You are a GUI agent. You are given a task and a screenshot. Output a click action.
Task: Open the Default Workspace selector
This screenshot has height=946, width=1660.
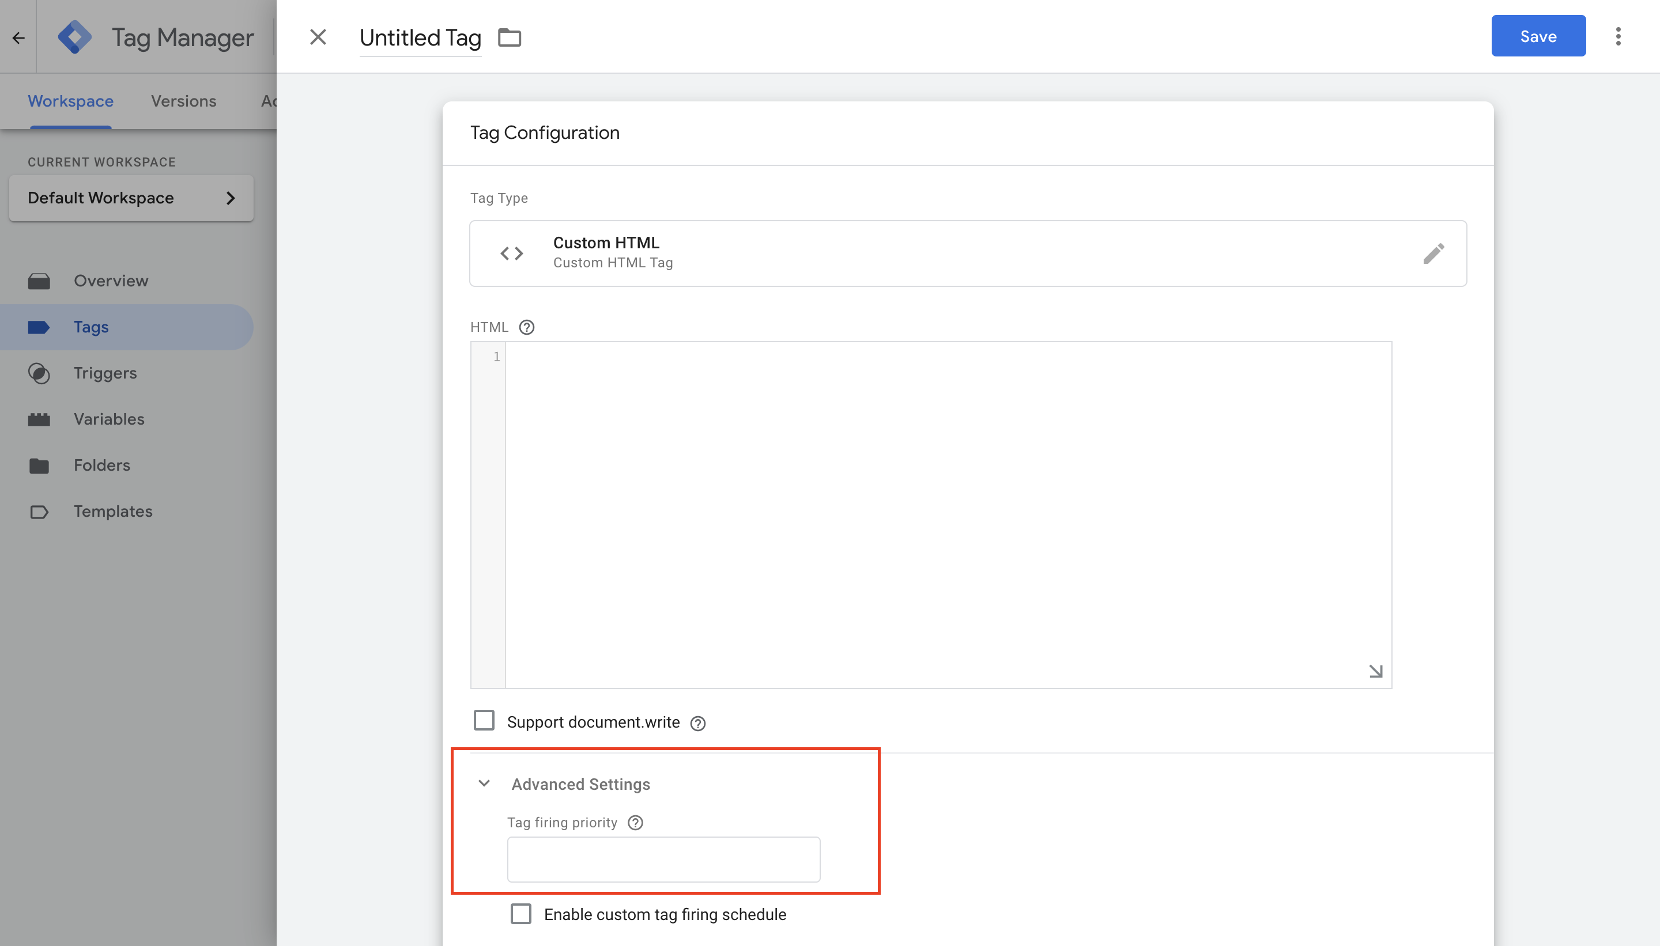click(131, 198)
